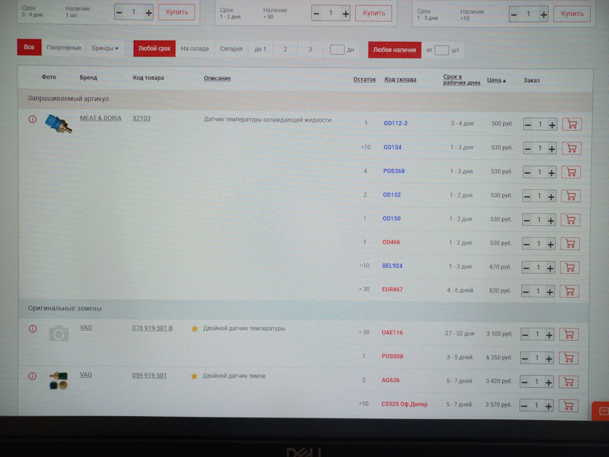Open info icon for MEAT & DORIA 82103
The height and width of the screenshot is (457, 609).
point(32,119)
